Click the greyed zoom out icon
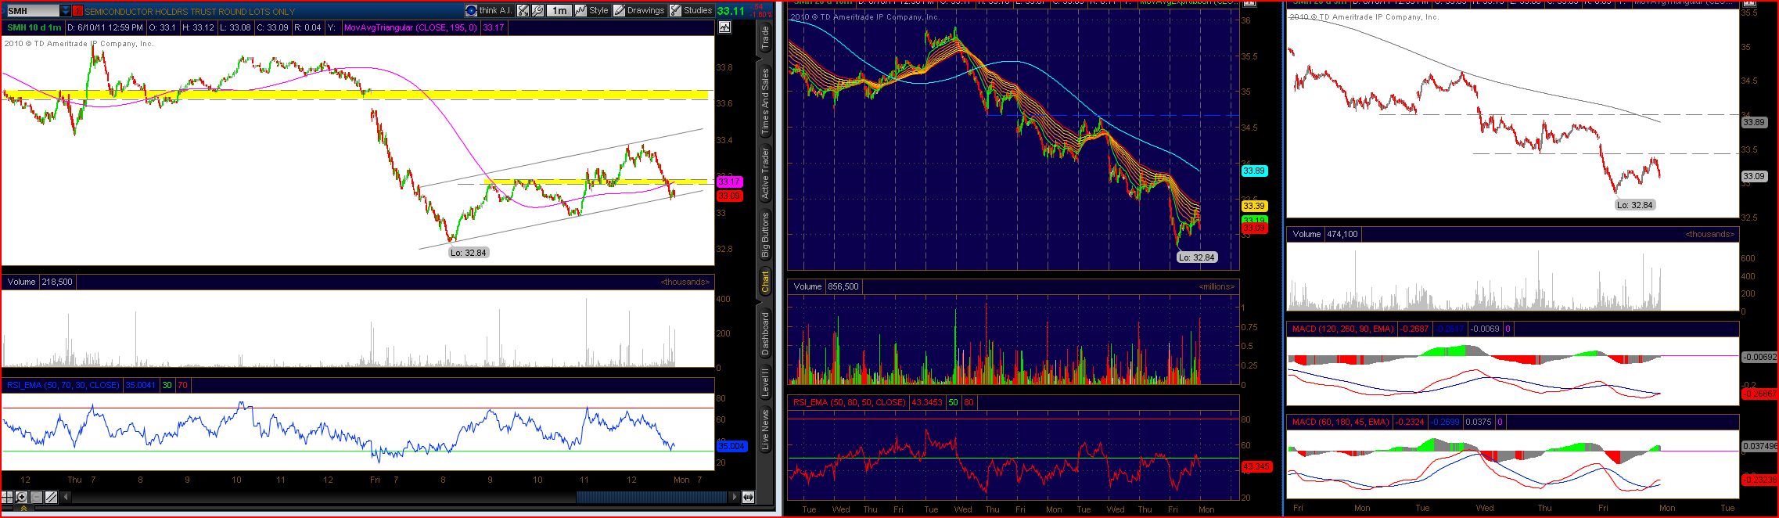The height and width of the screenshot is (518, 1779). click(x=36, y=497)
